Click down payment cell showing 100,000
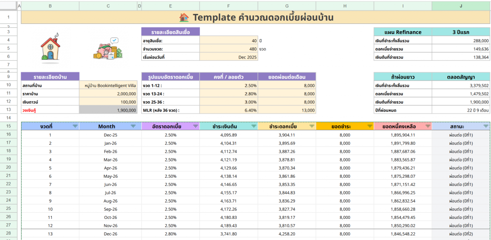 click(x=110, y=102)
